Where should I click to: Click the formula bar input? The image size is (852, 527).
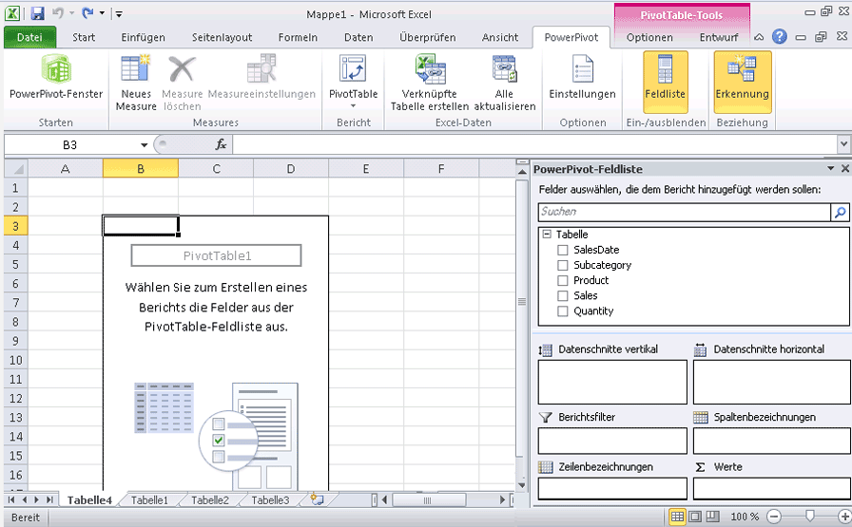(534, 144)
